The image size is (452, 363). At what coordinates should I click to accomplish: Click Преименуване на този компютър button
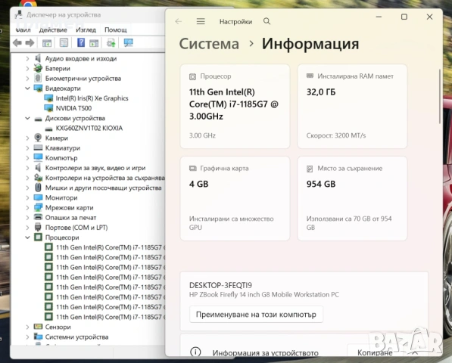pos(256,315)
